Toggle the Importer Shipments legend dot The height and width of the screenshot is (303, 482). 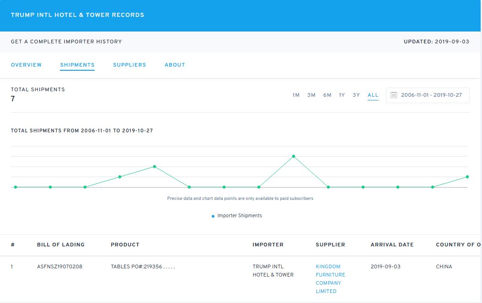pyautogui.click(x=213, y=216)
